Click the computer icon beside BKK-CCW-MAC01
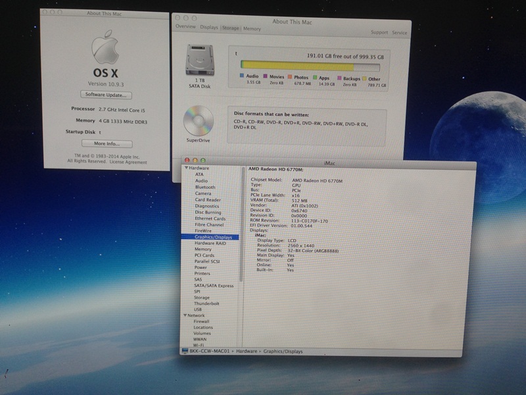This screenshot has height=395, width=526. pyautogui.click(x=185, y=351)
